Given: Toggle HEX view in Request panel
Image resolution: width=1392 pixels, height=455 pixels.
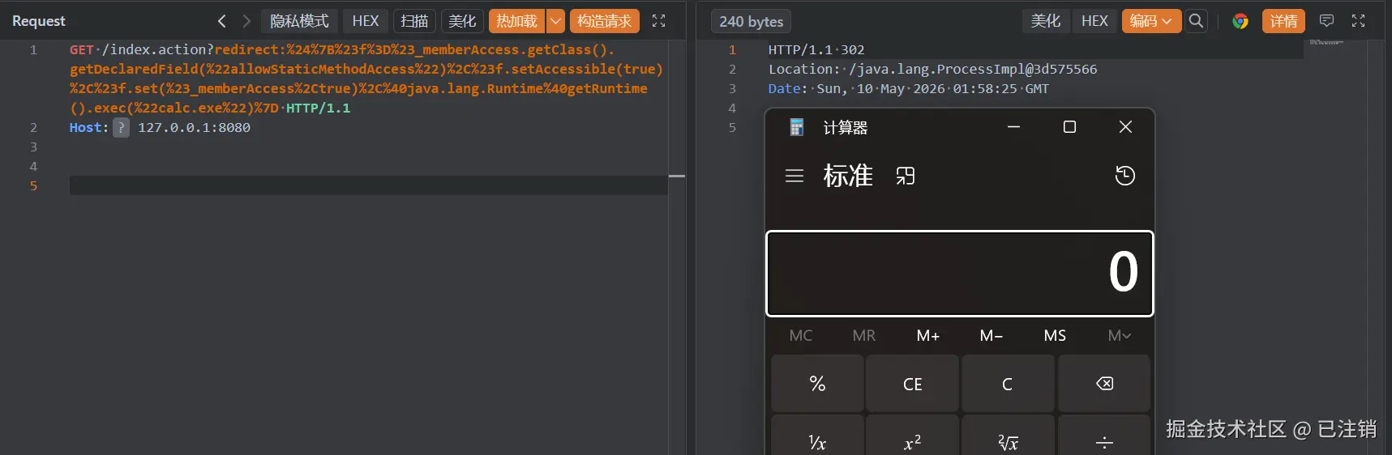Looking at the screenshot, I should coord(366,21).
